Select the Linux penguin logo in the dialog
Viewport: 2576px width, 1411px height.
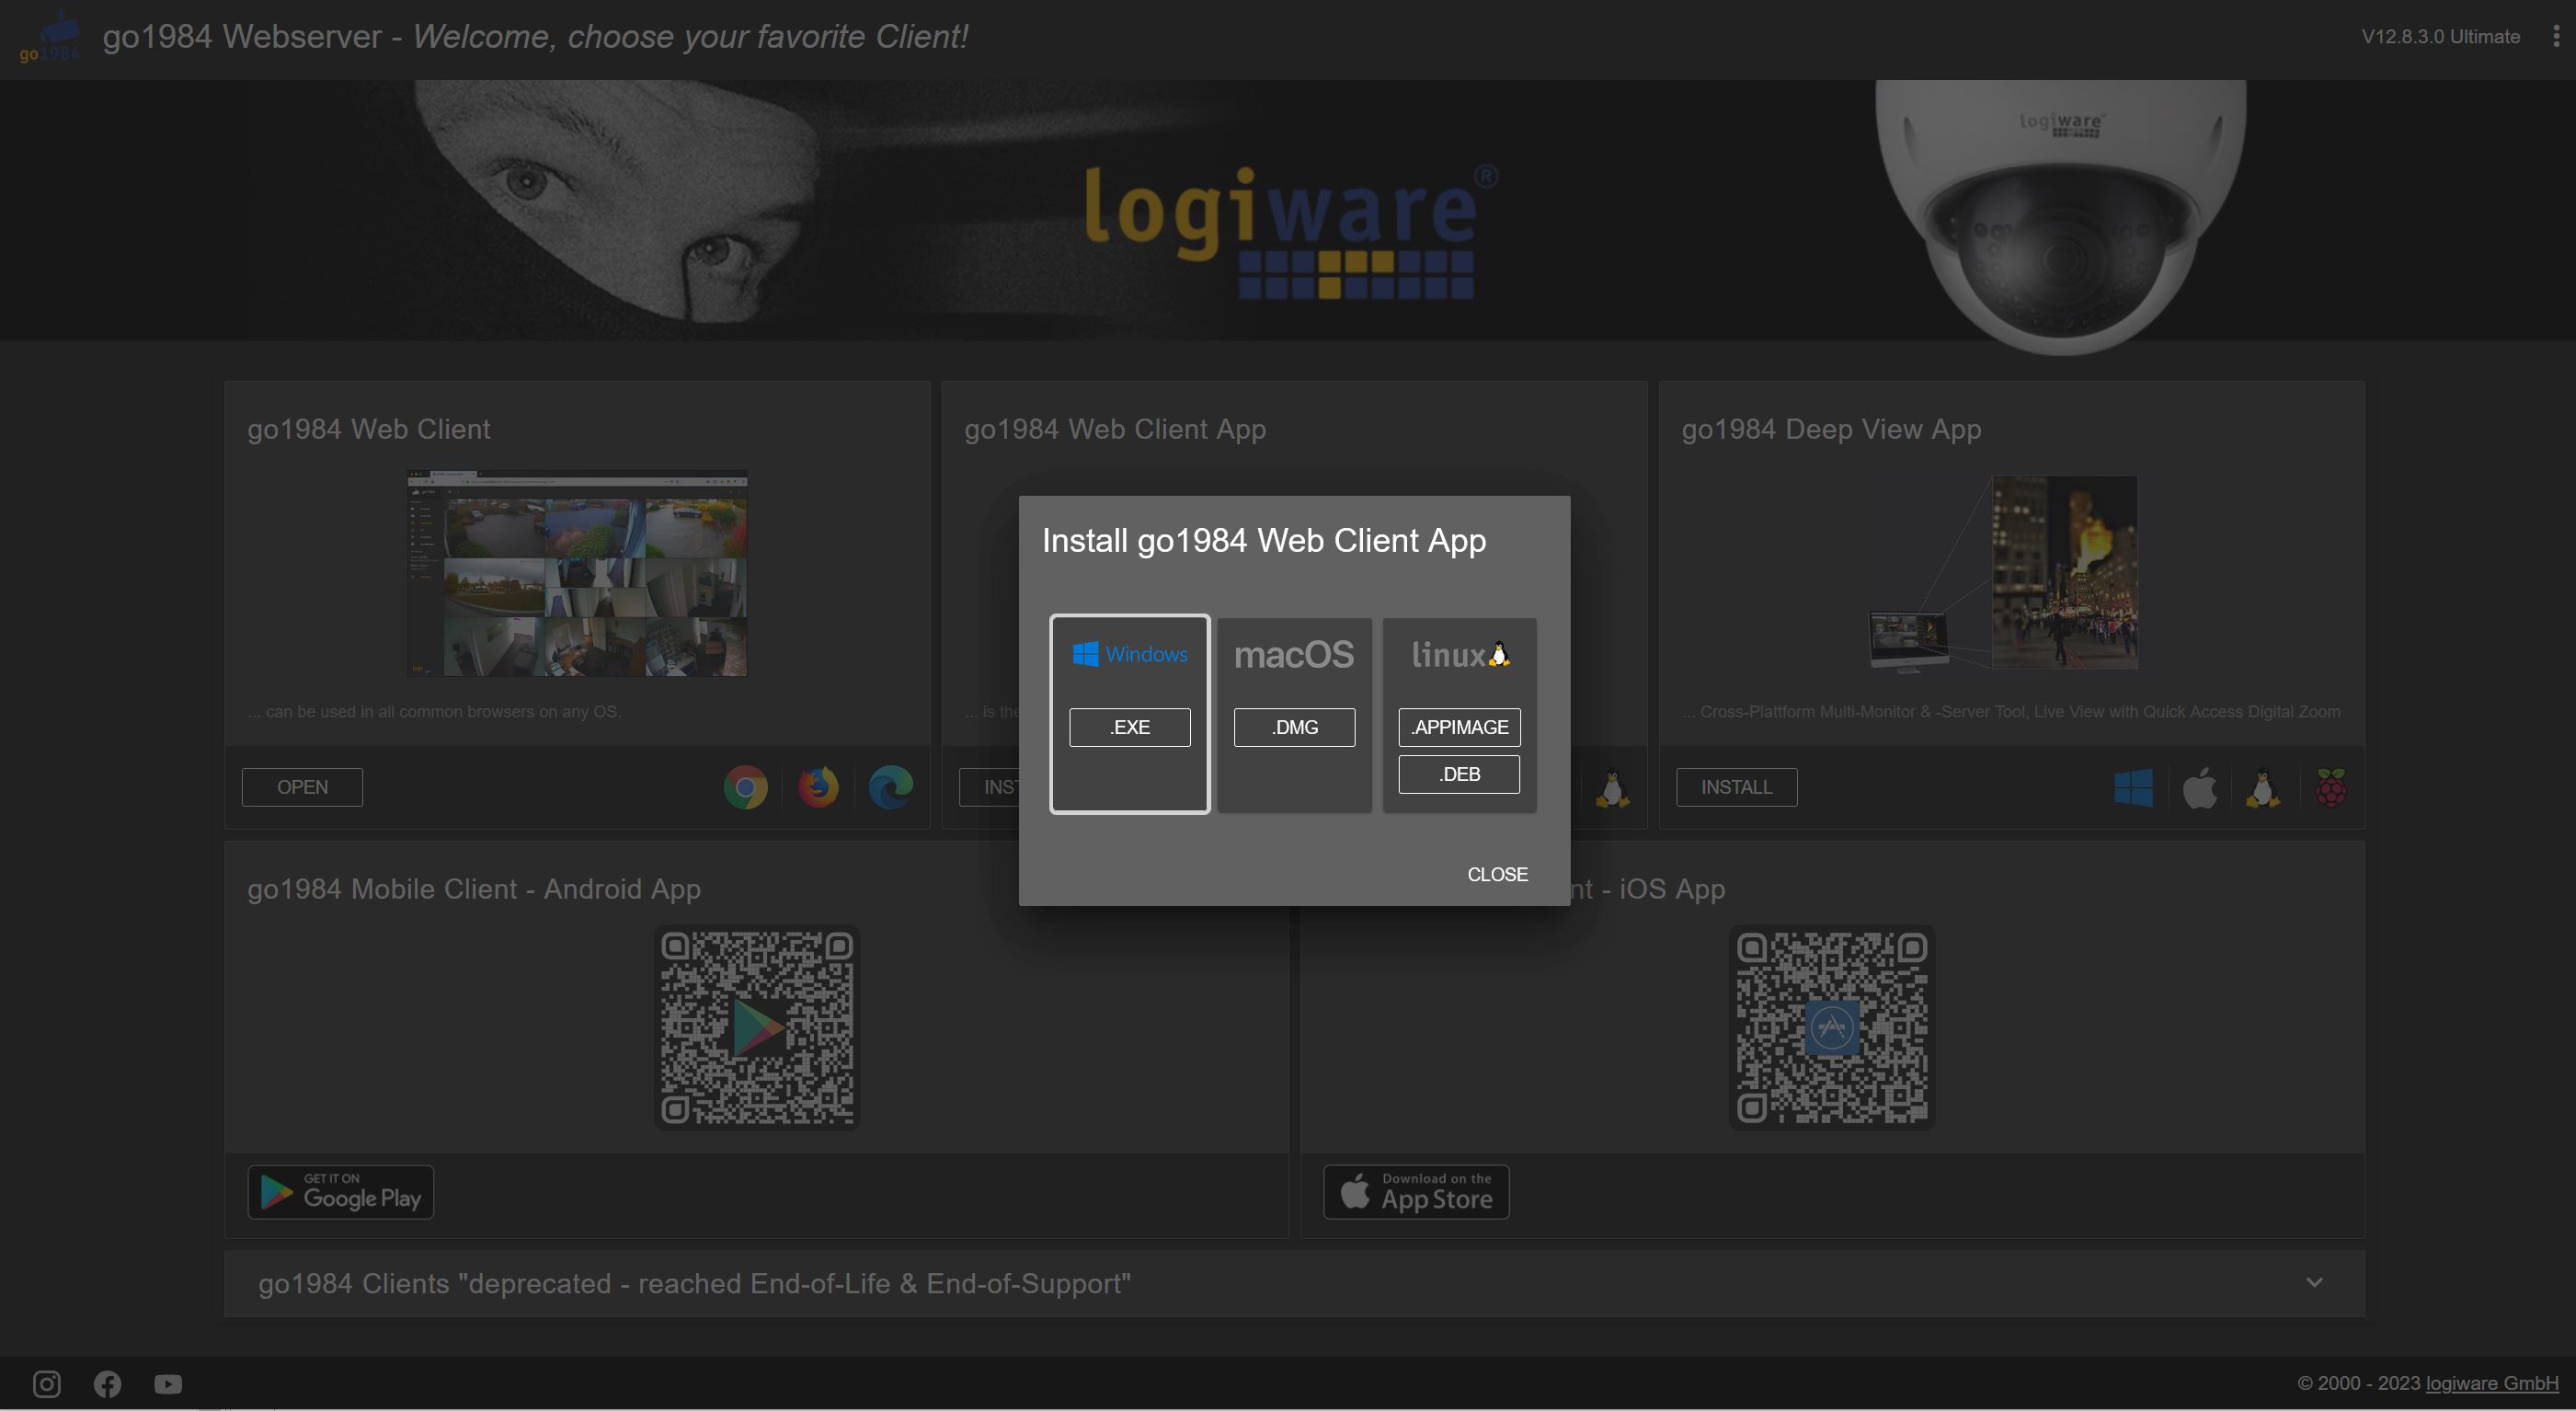click(x=1460, y=654)
